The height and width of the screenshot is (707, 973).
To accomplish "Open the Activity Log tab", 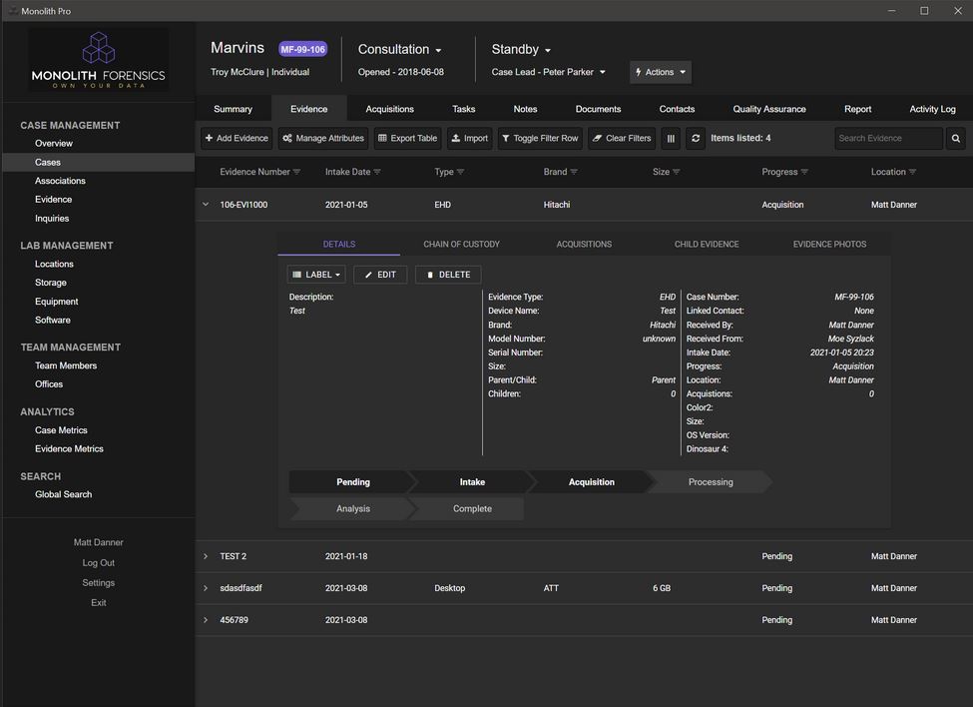I will coord(933,109).
